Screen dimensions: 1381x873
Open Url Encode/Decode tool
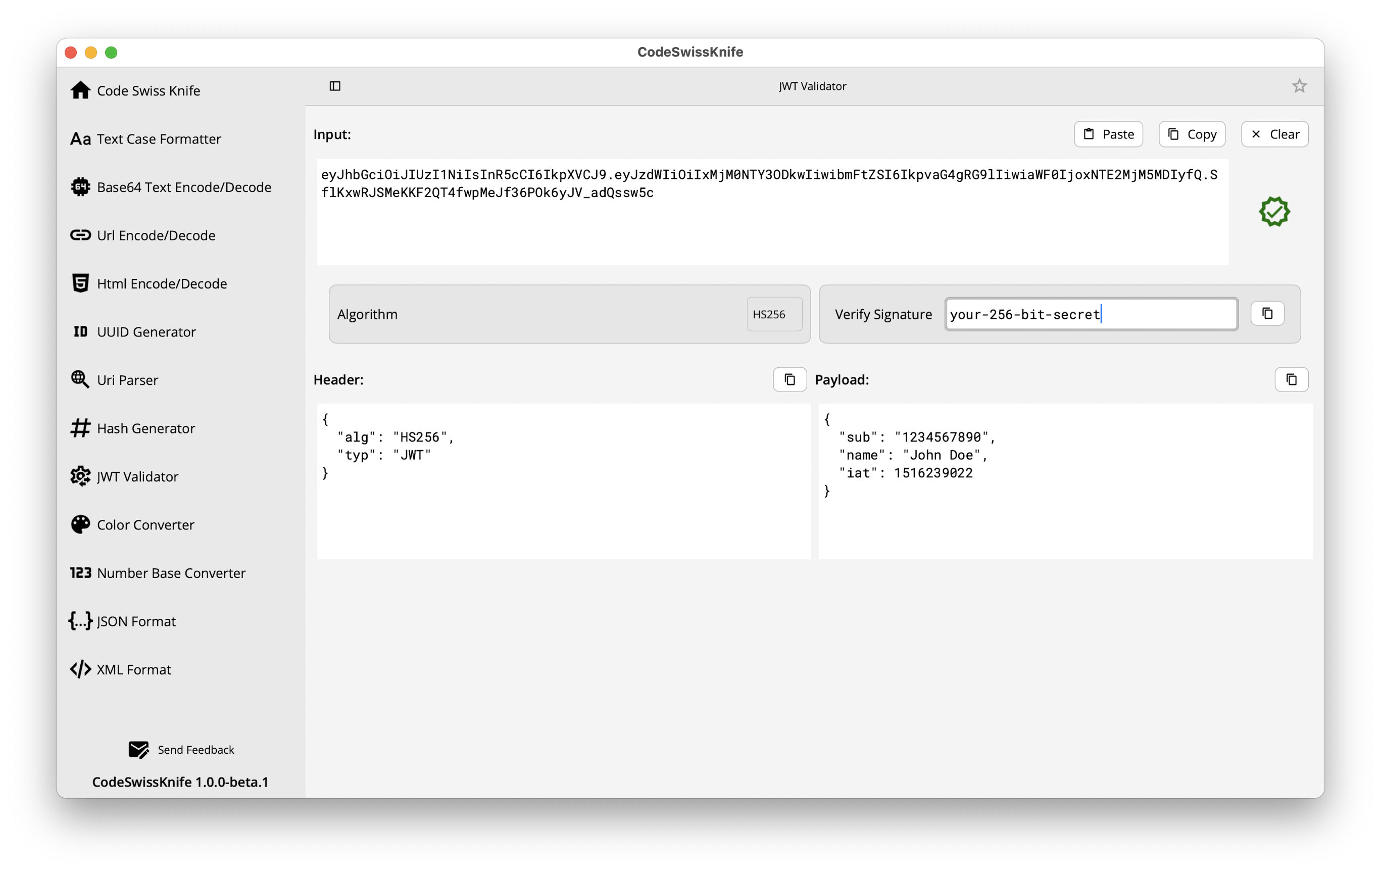click(156, 235)
